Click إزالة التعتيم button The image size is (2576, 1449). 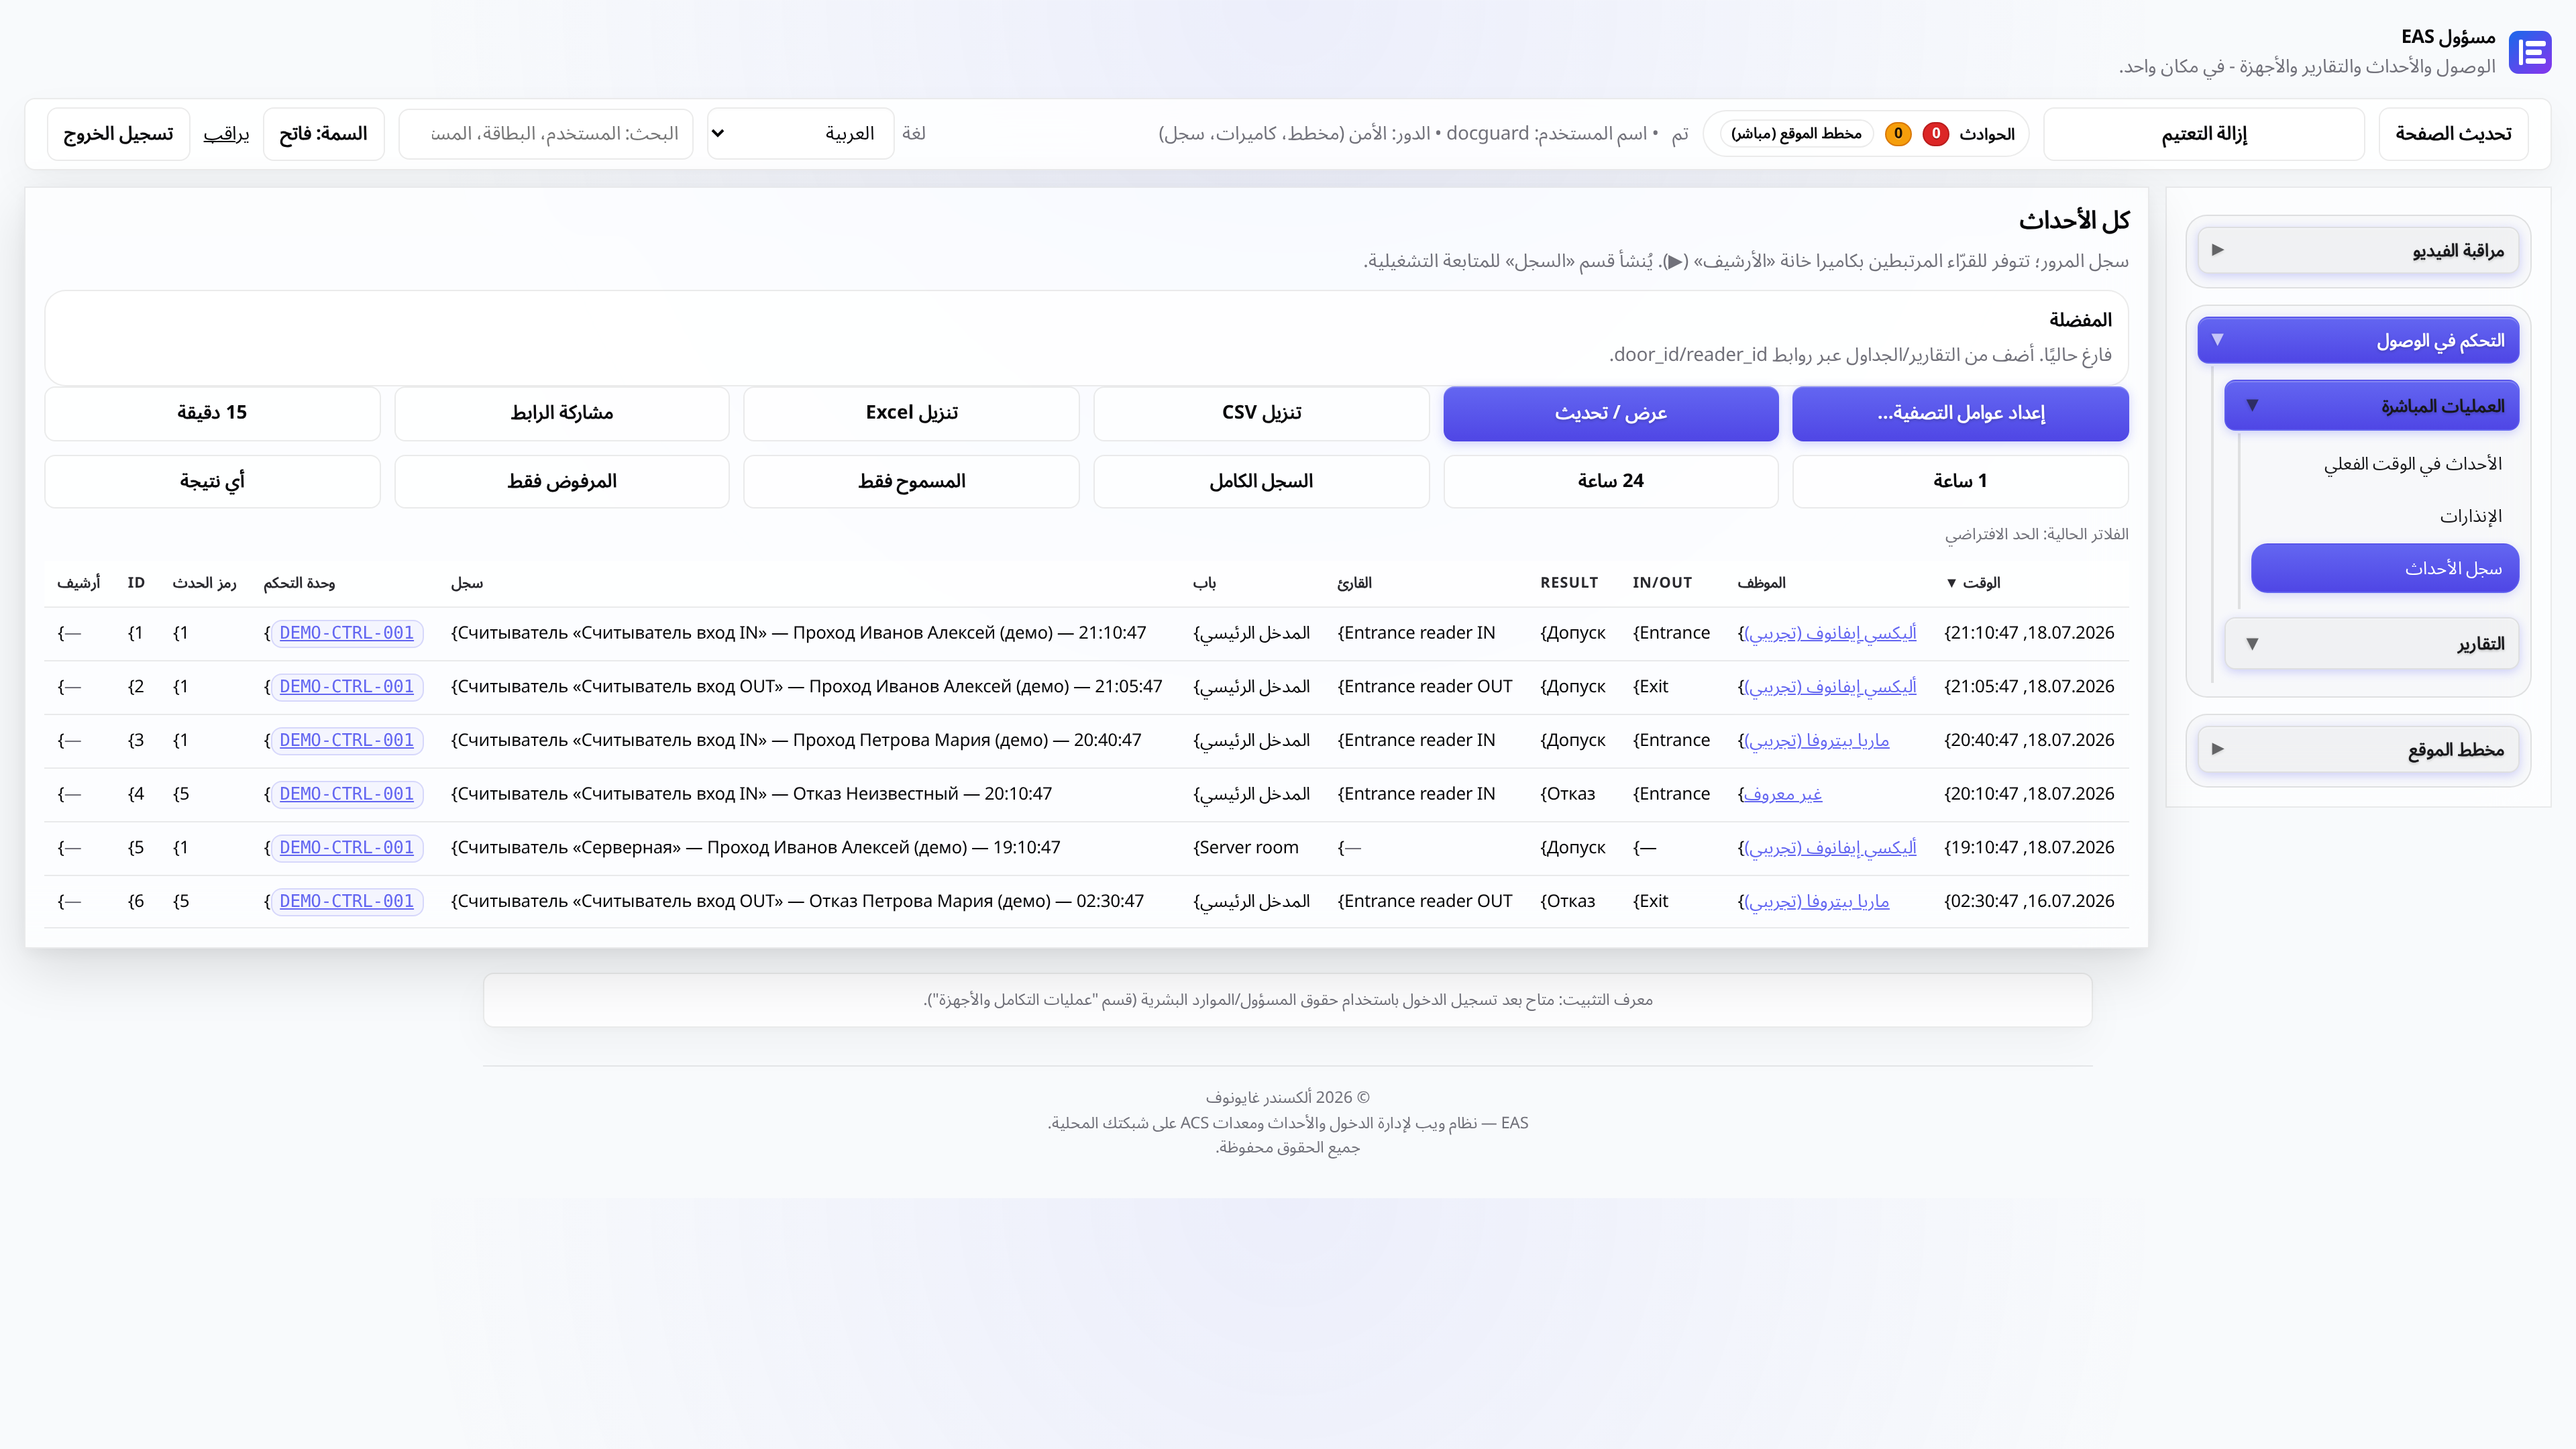[x=2203, y=133]
